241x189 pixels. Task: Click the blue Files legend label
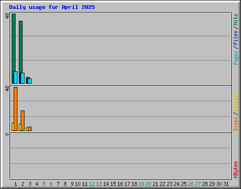(x=236, y=38)
